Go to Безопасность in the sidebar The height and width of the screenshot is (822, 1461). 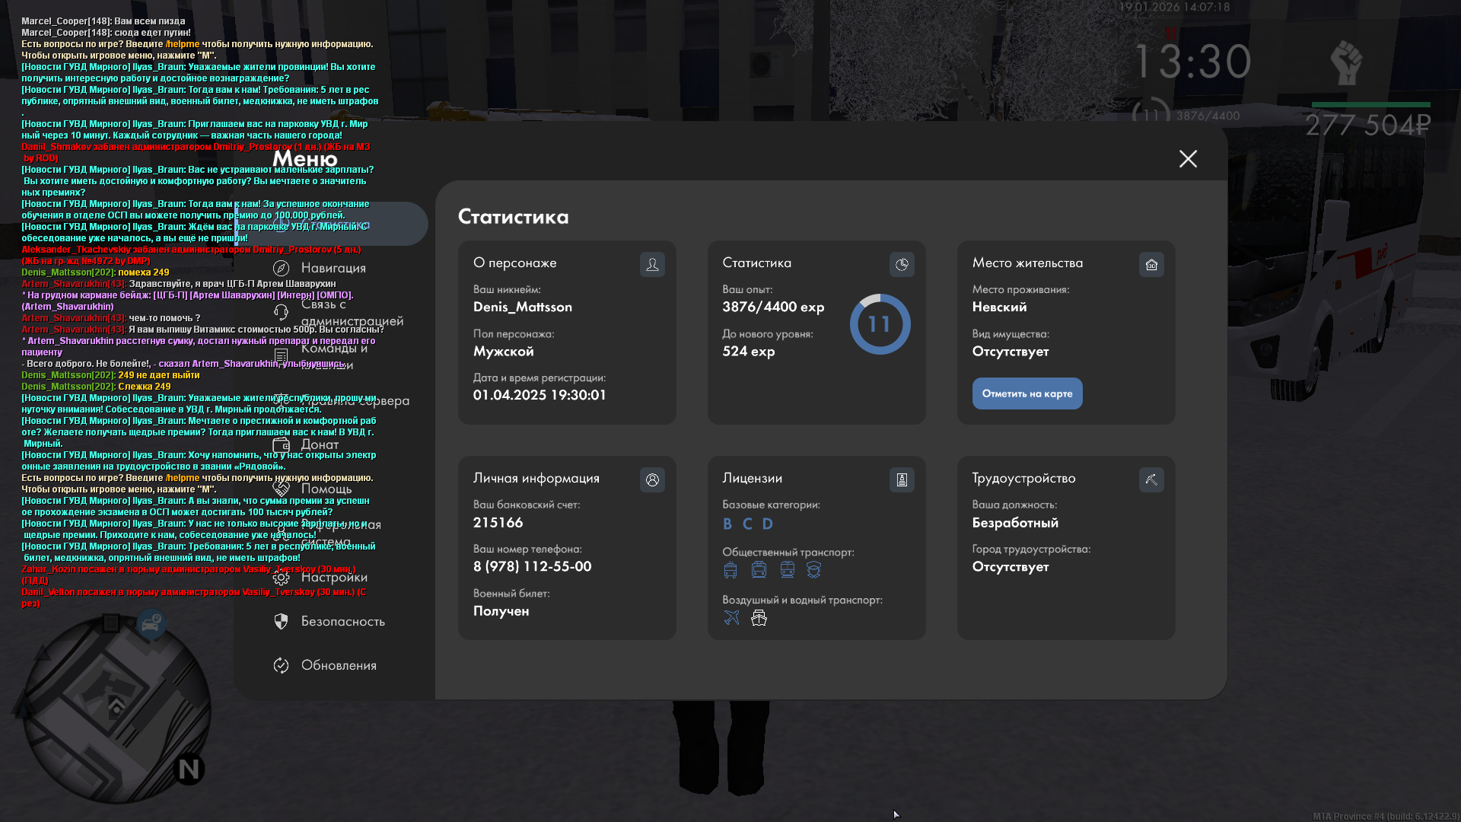coord(342,621)
